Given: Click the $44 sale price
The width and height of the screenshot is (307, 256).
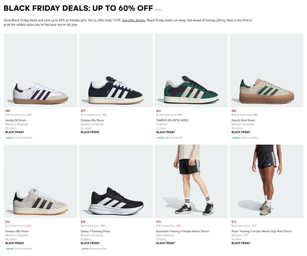Looking at the screenshot, I should (x=158, y=111).
